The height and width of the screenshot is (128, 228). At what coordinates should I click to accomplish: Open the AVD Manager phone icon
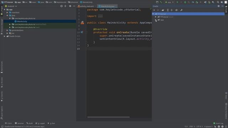(209, 2)
